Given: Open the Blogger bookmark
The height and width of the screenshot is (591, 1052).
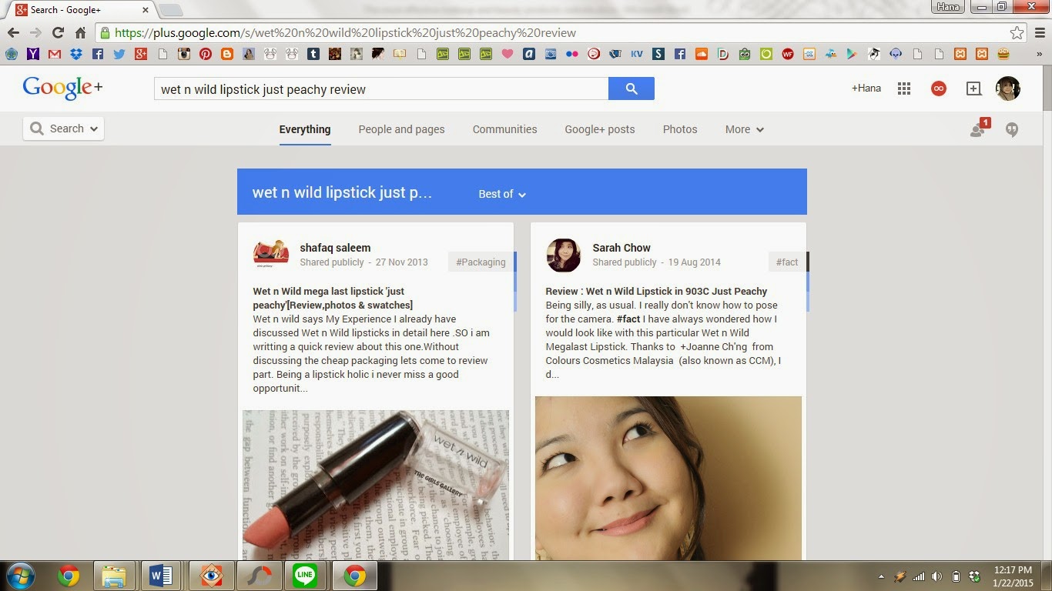Looking at the screenshot, I should tap(226, 55).
